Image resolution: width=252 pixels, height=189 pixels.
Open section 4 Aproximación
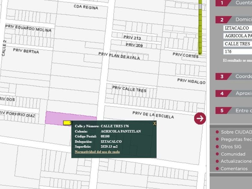233,94
